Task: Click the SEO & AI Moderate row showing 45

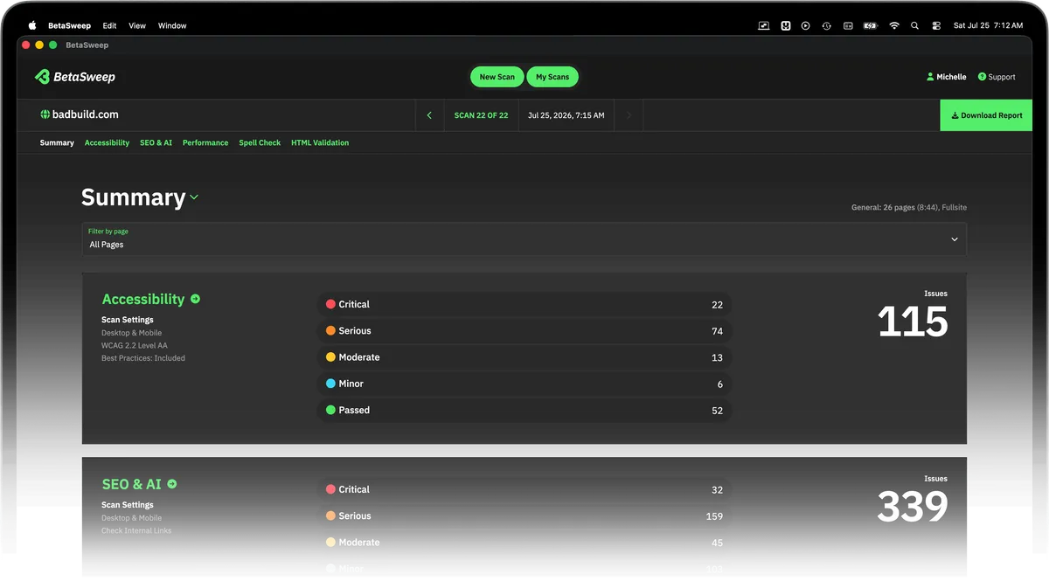Action: pyautogui.click(x=524, y=542)
